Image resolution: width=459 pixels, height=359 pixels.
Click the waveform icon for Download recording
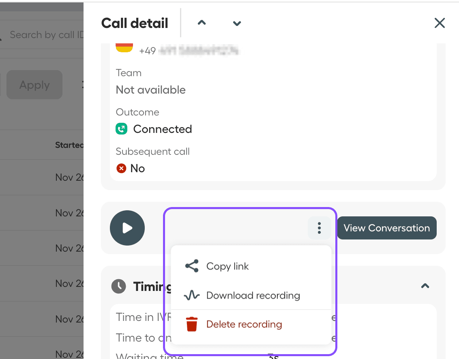(192, 295)
